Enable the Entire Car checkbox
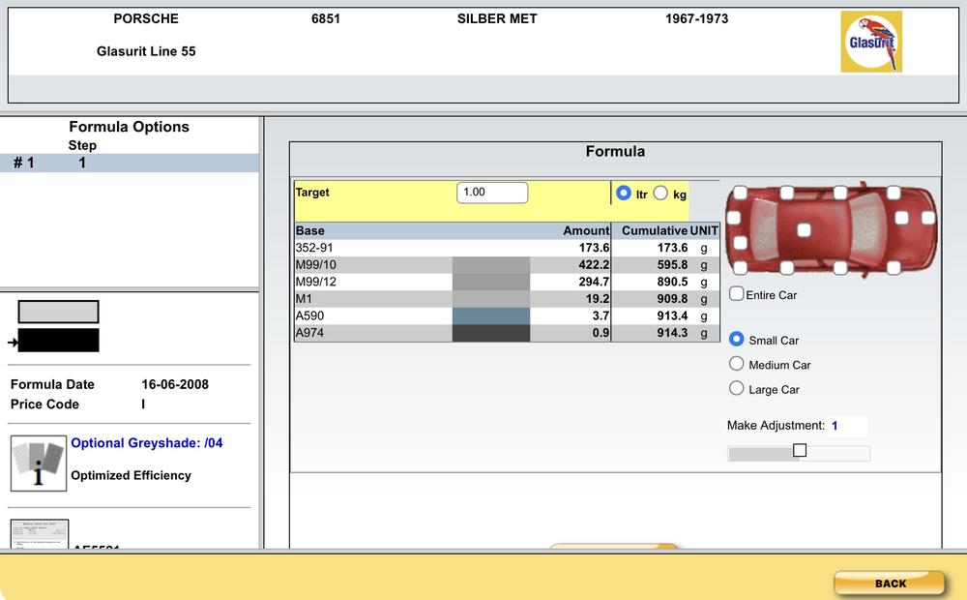This screenshot has height=600, width=967. (736, 294)
